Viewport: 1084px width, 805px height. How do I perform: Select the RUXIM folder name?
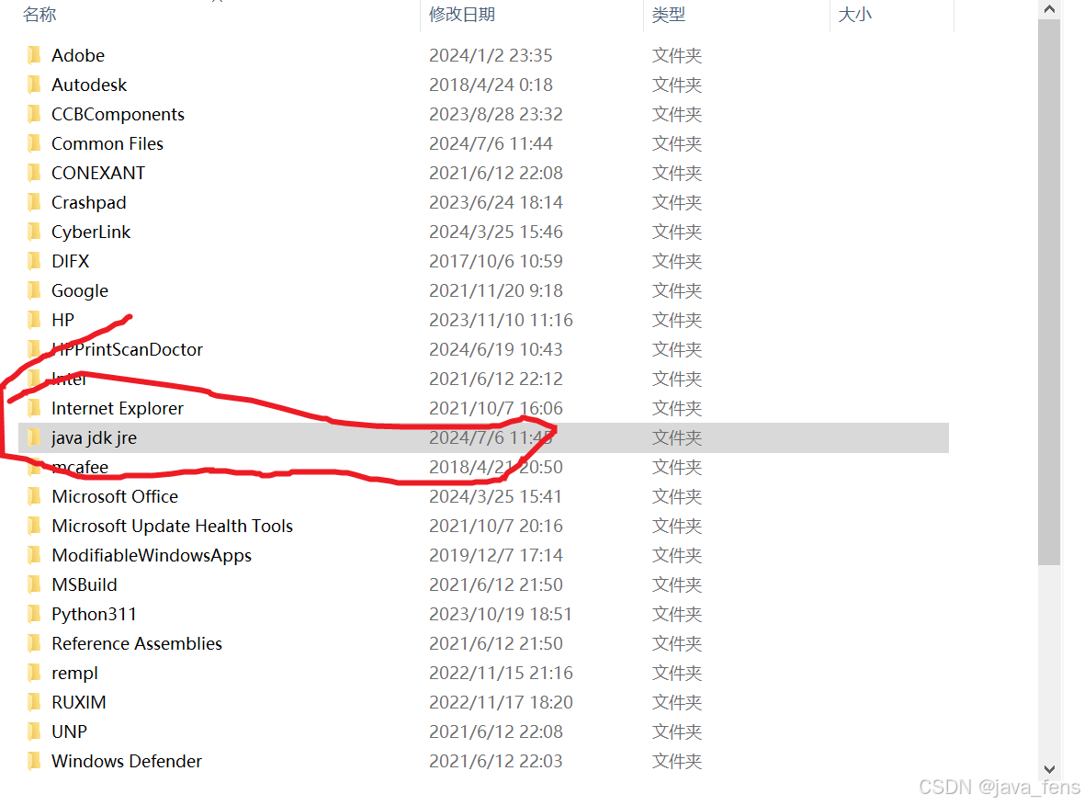point(79,702)
